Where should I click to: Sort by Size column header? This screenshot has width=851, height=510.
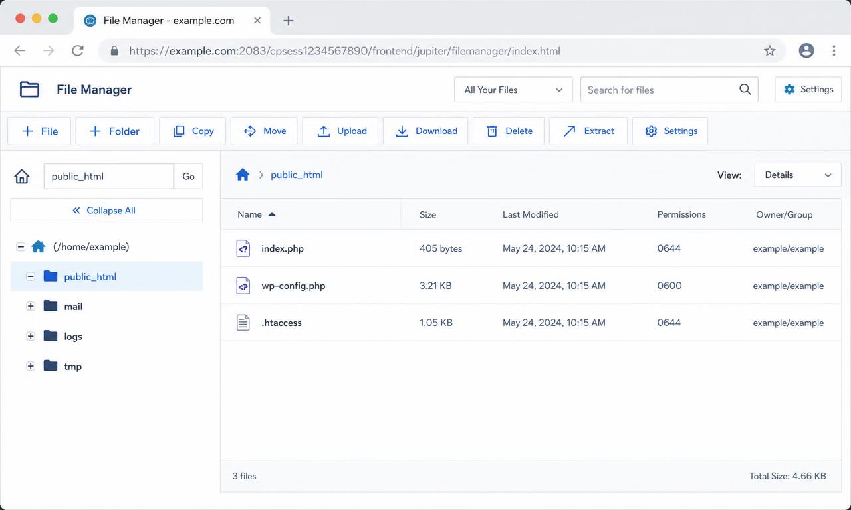pyautogui.click(x=427, y=214)
